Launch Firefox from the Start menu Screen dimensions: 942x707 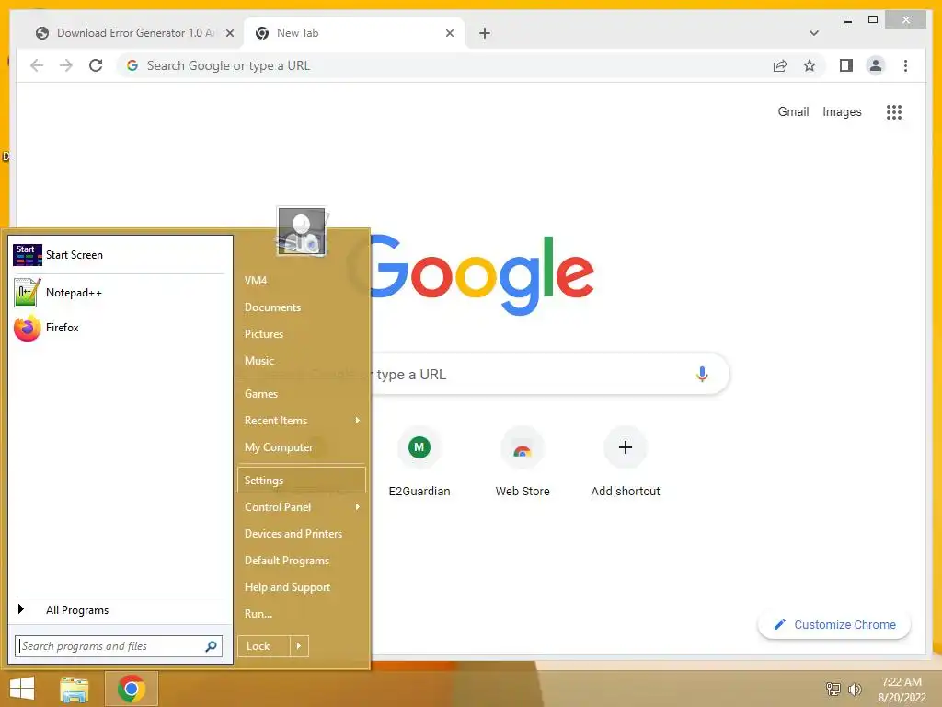119,328
